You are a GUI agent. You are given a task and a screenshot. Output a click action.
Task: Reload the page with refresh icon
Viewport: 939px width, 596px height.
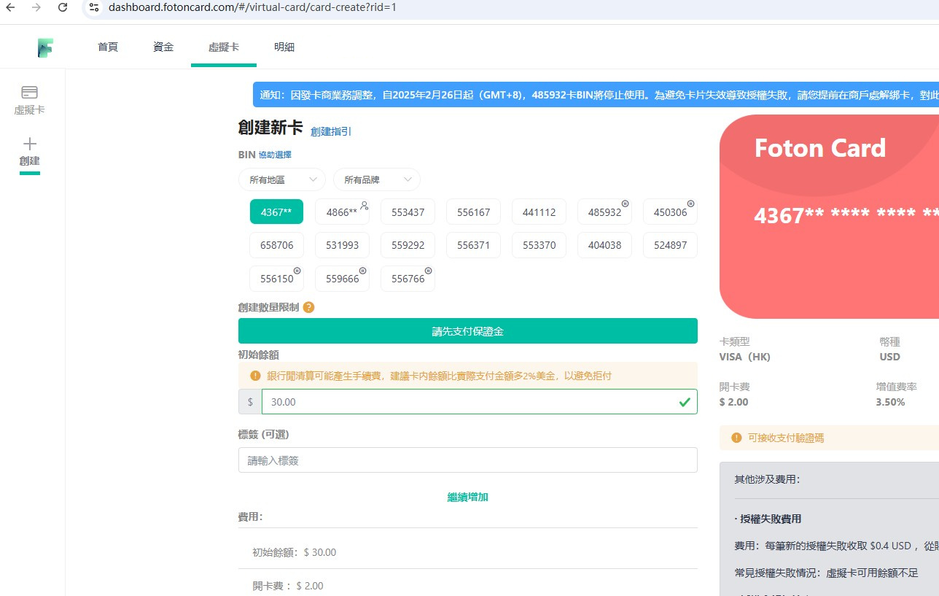point(63,7)
